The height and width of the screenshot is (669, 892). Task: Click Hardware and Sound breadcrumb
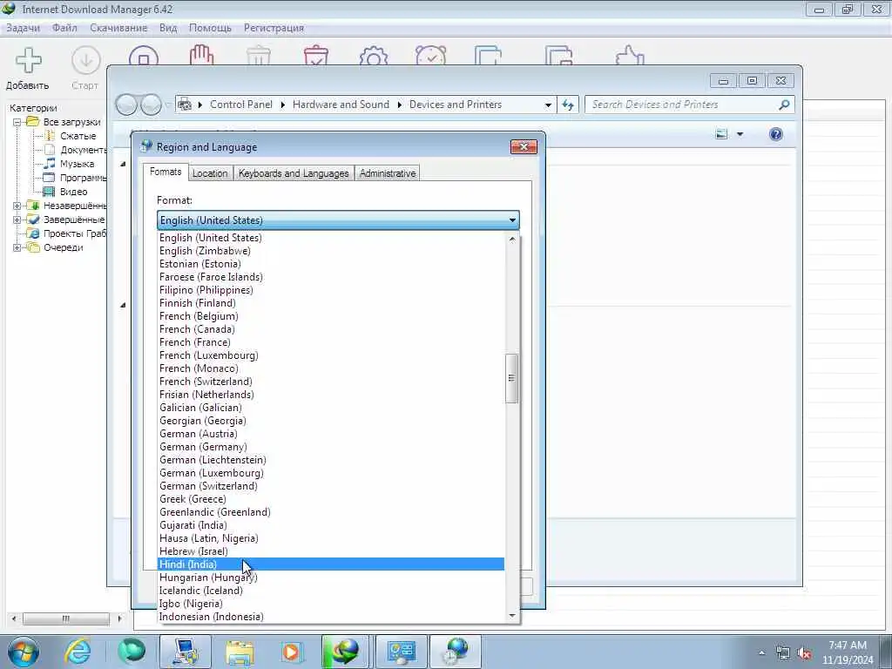click(341, 105)
